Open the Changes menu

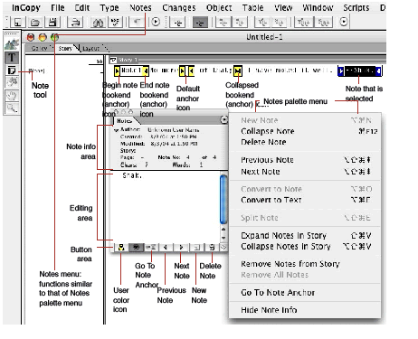tap(179, 7)
